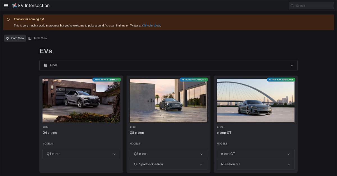The height and width of the screenshot is (176, 337).
Task: Click the search magnifier icon
Action: [292, 6]
